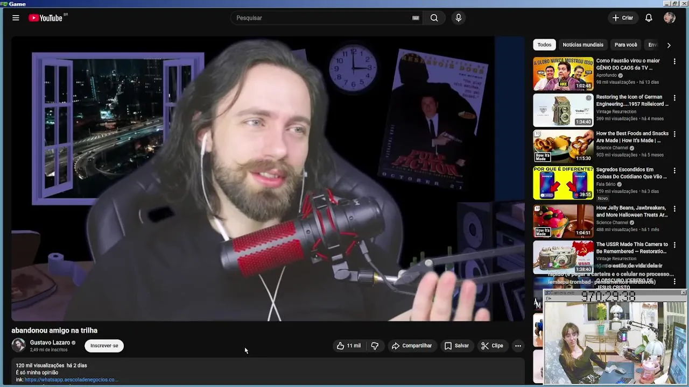Open the Gustavo Lazaro channel name
This screenshot has height=387, width=689.
50,342
